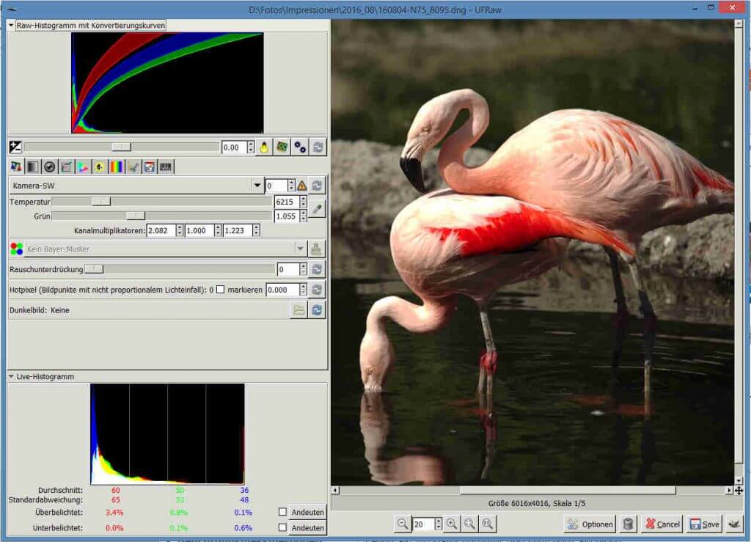Click the lightbulb highlight-restore button
751x542 pixels.
[264, 147]
